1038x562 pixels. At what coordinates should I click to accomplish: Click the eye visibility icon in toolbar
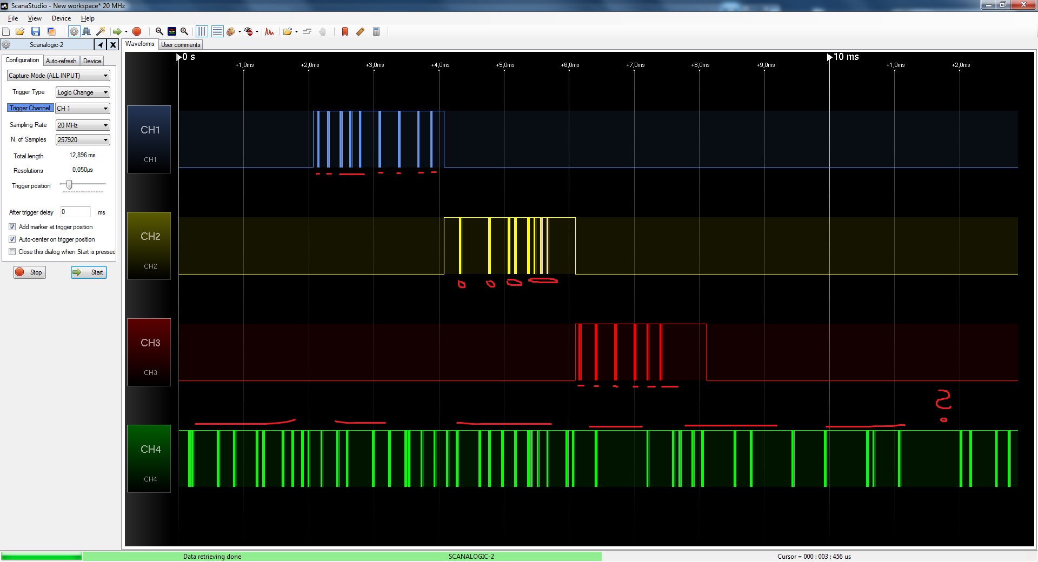coord(248,31)
